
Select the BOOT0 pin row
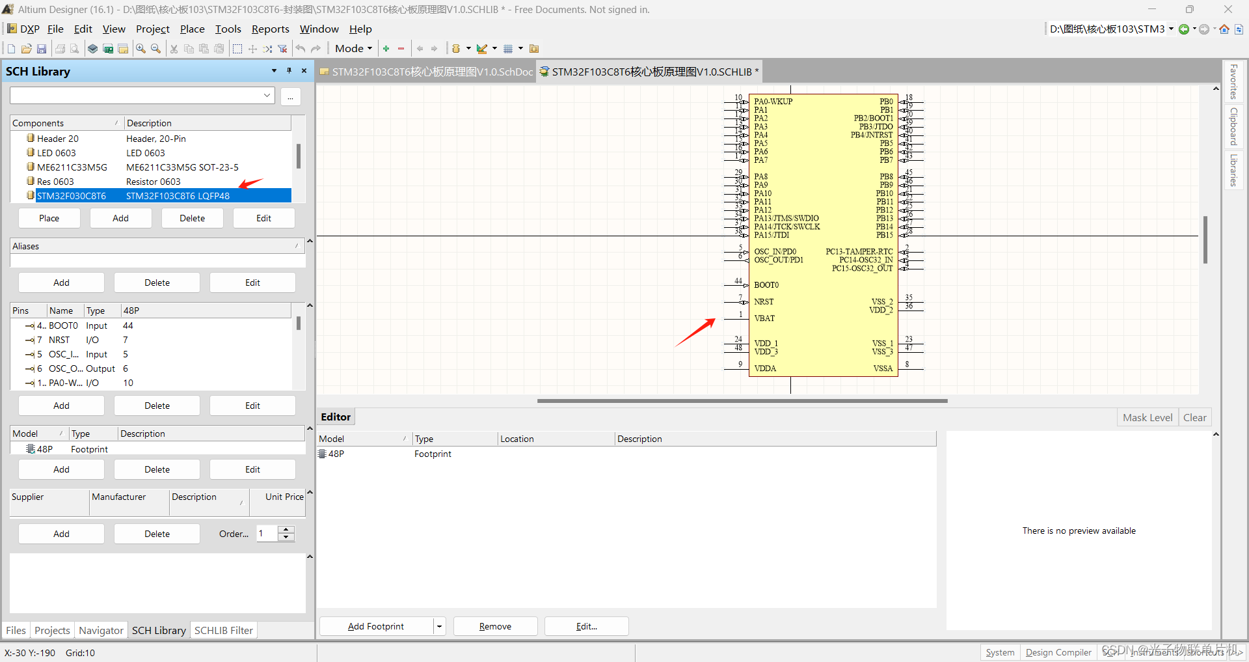(151, 325)
